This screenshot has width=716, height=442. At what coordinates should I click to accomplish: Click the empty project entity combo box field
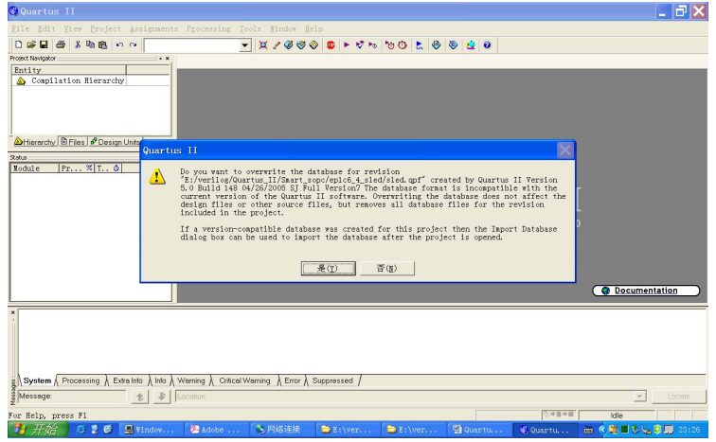pos(192,45)
